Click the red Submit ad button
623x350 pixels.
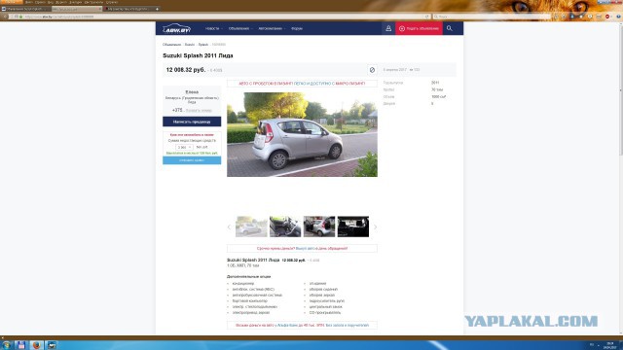[x=419, y=28]
